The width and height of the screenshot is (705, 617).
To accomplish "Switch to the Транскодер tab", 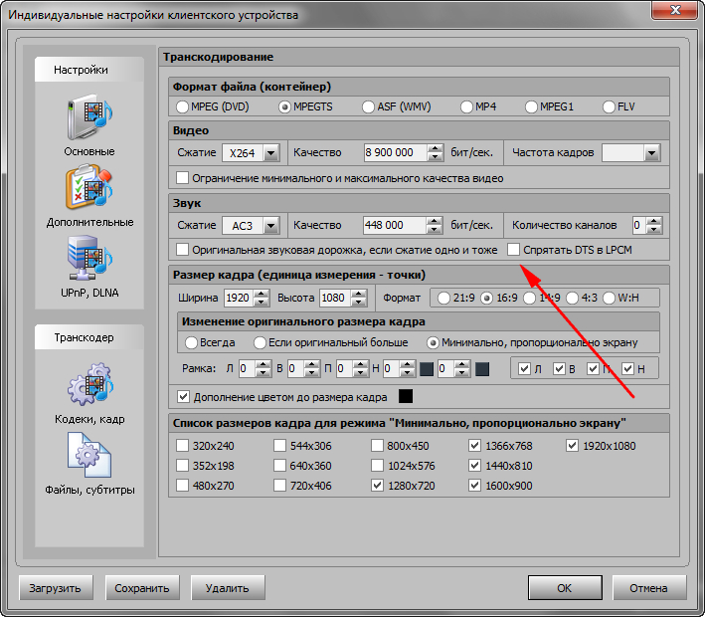I will pyautogui.click(x=84, y=337).
